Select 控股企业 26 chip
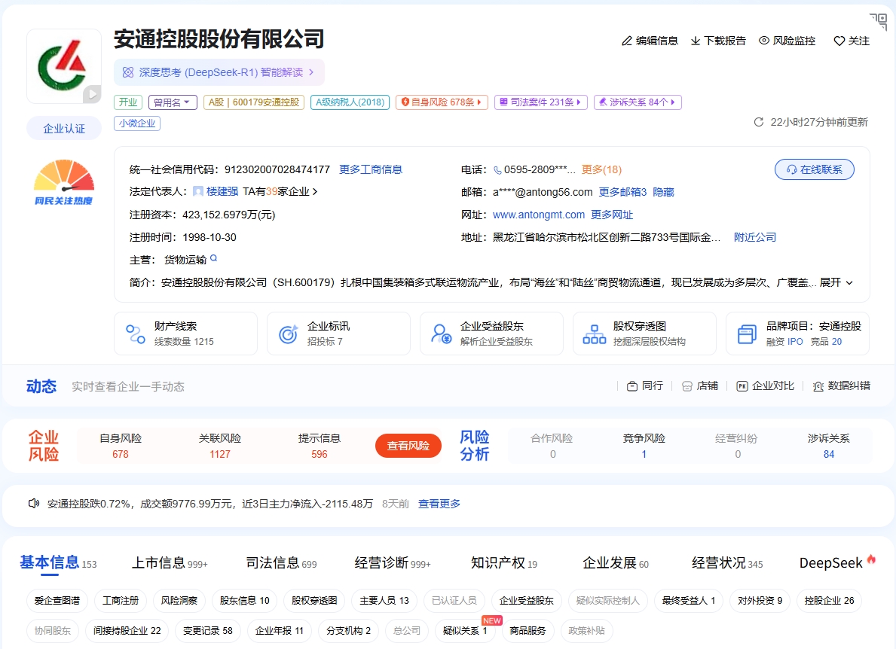Screen dimensions: 896x649 [x=829, y=601]
